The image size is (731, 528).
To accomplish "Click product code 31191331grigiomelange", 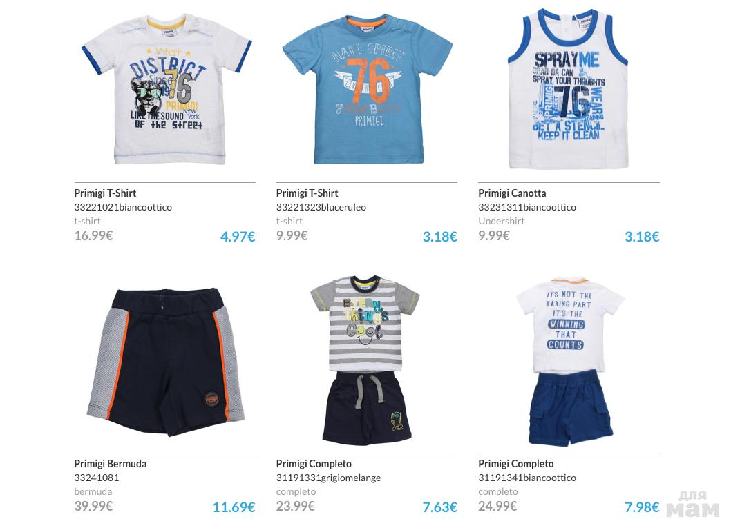I will pos(328,478).
